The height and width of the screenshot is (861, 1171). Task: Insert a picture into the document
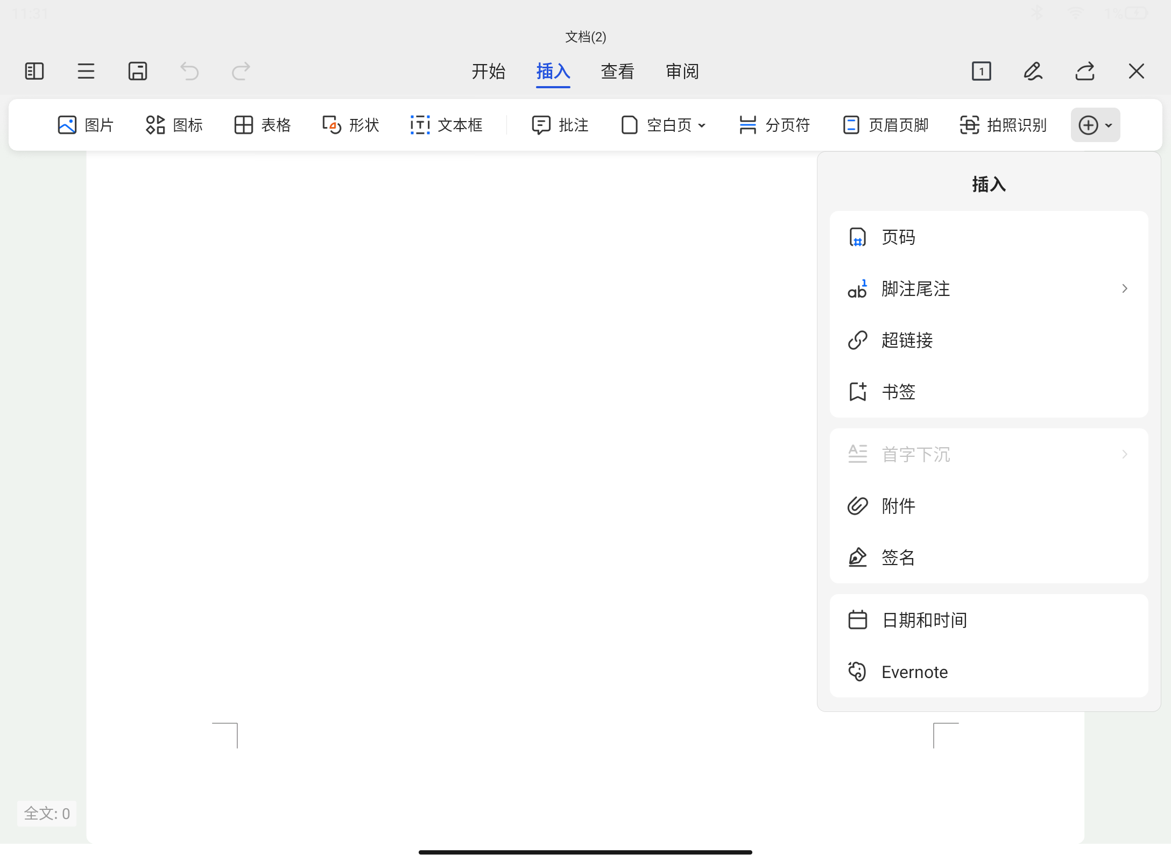point(86,124)
